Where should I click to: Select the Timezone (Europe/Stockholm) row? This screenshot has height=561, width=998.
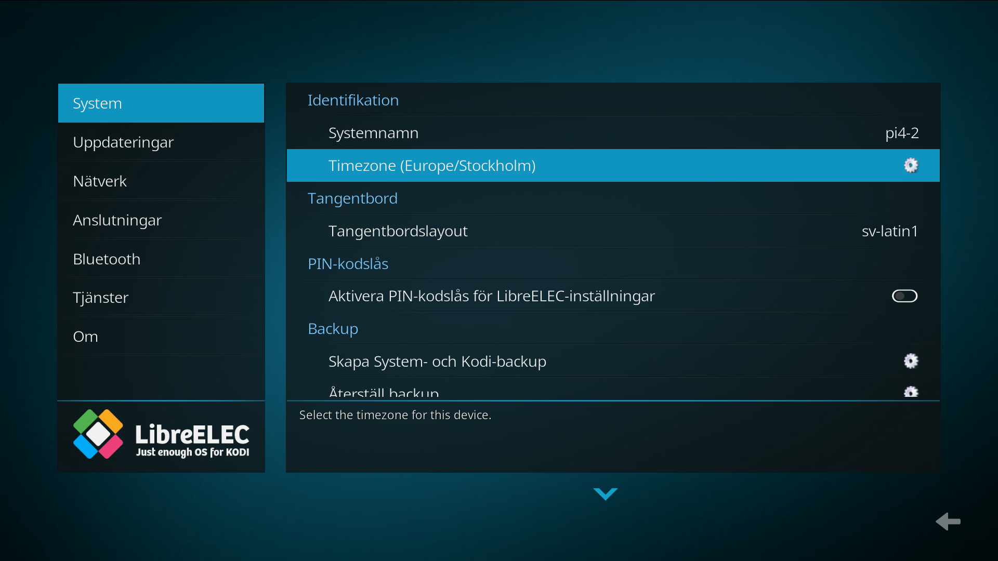[x=432, y=166]
